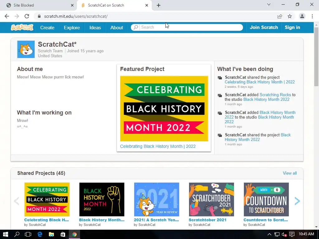This screenshot has width=319, height=239.
Task: Open the Windows Start menu
Action: click(6, 234)
